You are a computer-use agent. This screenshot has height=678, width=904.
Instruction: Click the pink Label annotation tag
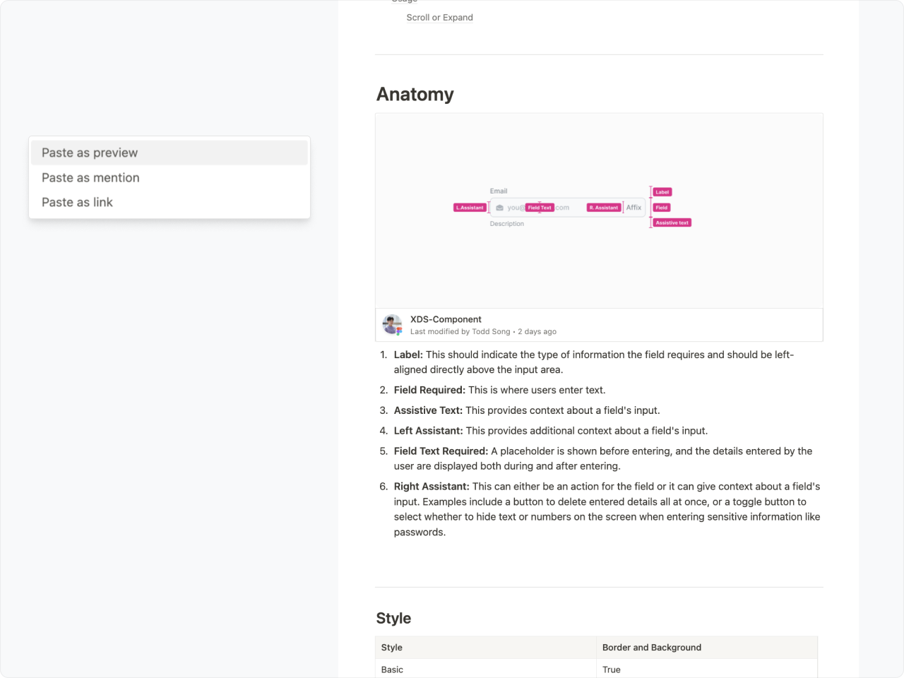[662, 192]
